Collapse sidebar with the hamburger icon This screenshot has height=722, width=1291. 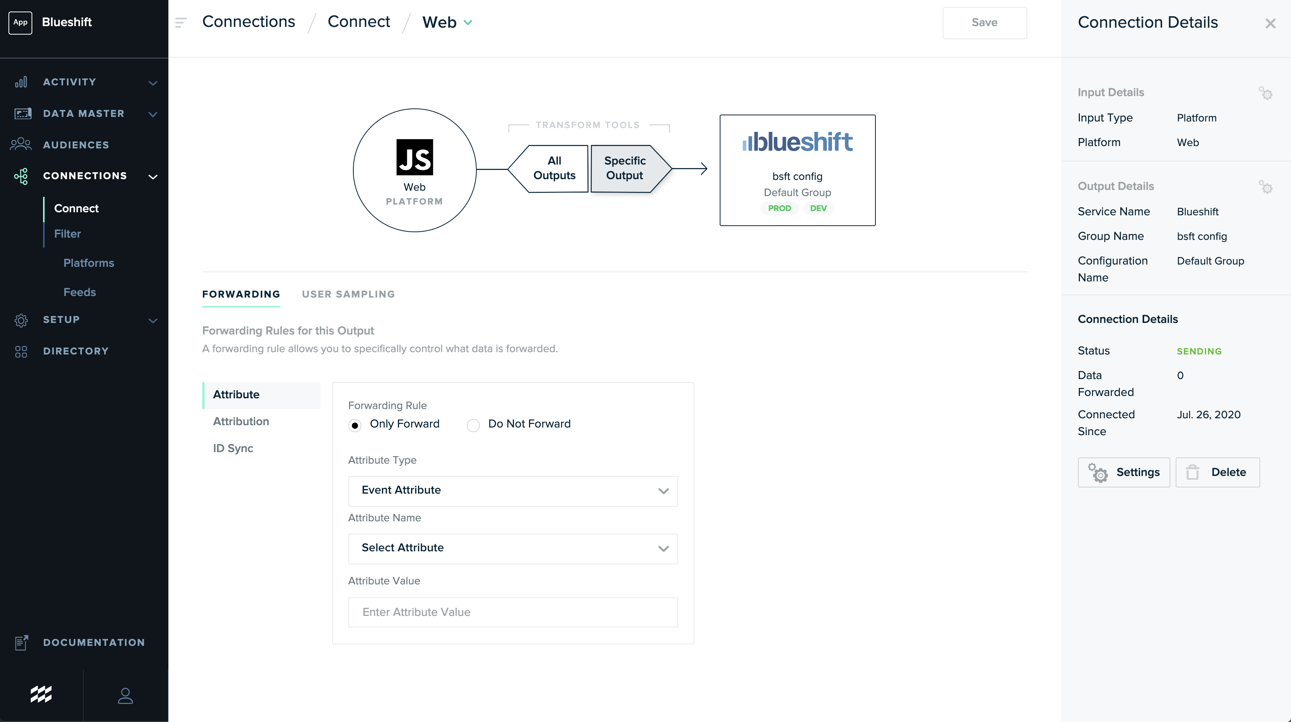coord(181,23)
